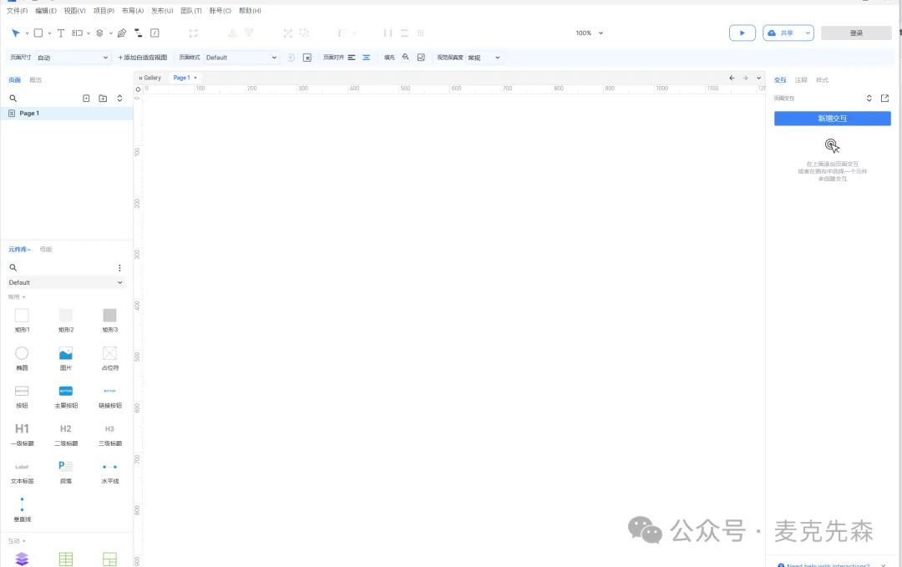Click the pages panel up-down arrows icon

(x=119, y=99)
